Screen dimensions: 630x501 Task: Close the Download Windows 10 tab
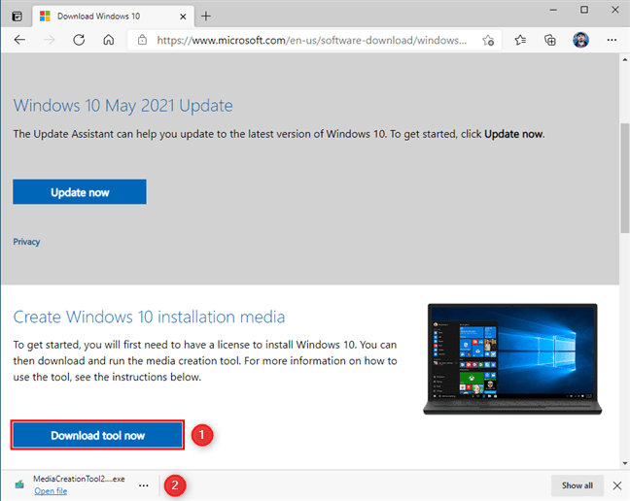183,17
